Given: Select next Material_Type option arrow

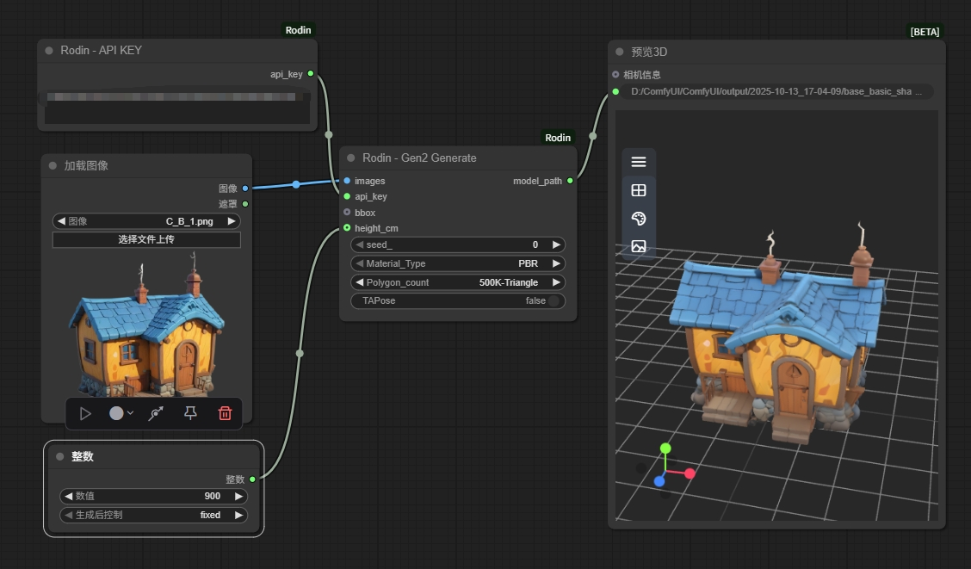Looking at the screenshot, I should pos(556,263).
